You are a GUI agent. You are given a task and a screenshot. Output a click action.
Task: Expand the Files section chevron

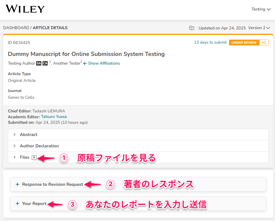tap(14, 157)
